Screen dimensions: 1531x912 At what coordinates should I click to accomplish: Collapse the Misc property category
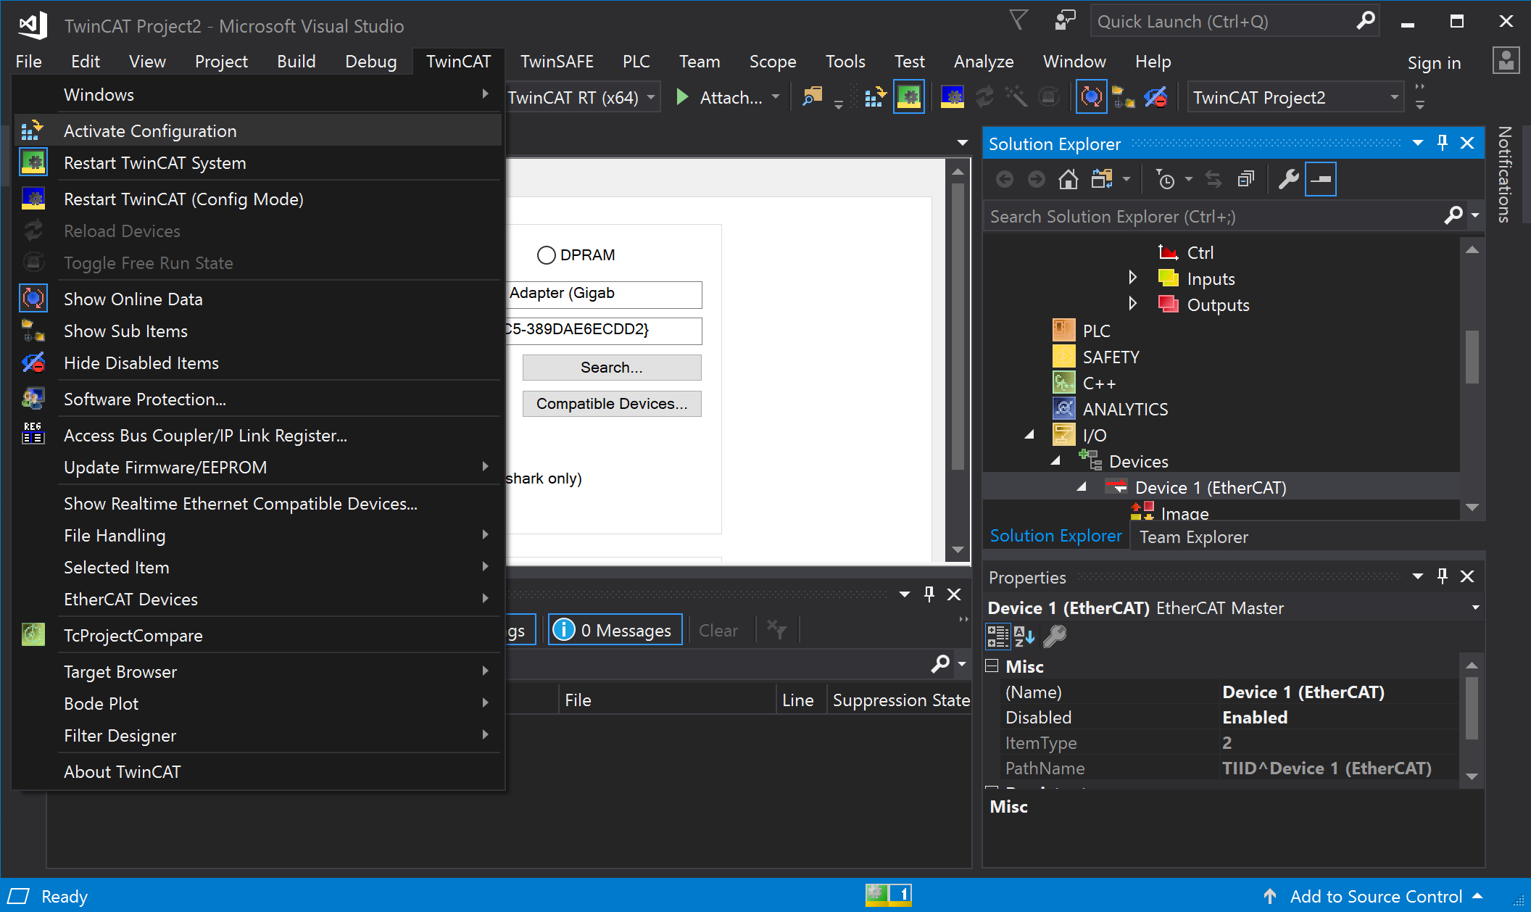992,666
